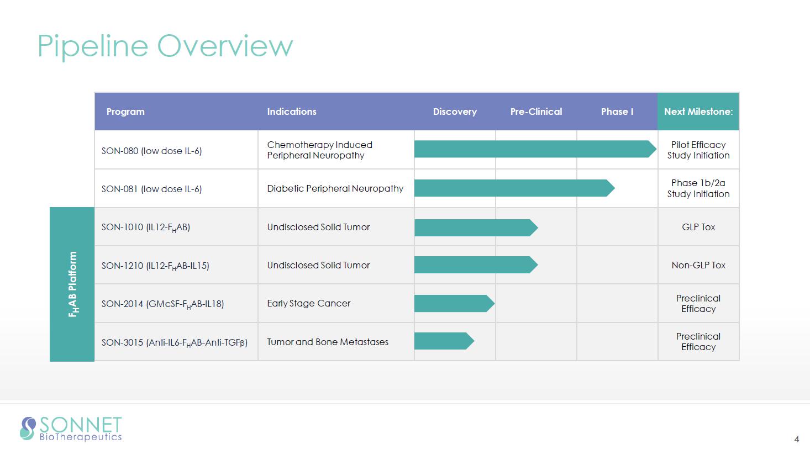810x455 pixels.
Task: Select Chemotherapy Induced Peripheral Neuropathy text
Action: pyautogui.click(x=319, y=150)
